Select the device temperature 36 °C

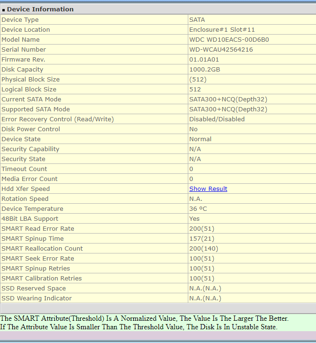198,208
